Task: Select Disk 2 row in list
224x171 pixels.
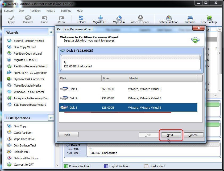Action: 128,98
